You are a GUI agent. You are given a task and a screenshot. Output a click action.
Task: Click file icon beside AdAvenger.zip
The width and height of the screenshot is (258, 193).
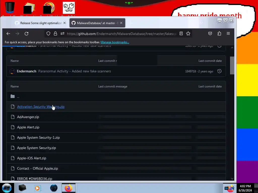pos(13,117)
